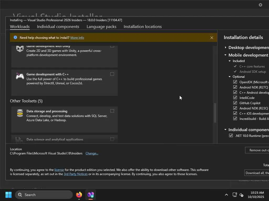This screenshot has width=269, height=201.
Task: Uncheck Android NDK (R23C)
Action: click(x=235, y=108)
